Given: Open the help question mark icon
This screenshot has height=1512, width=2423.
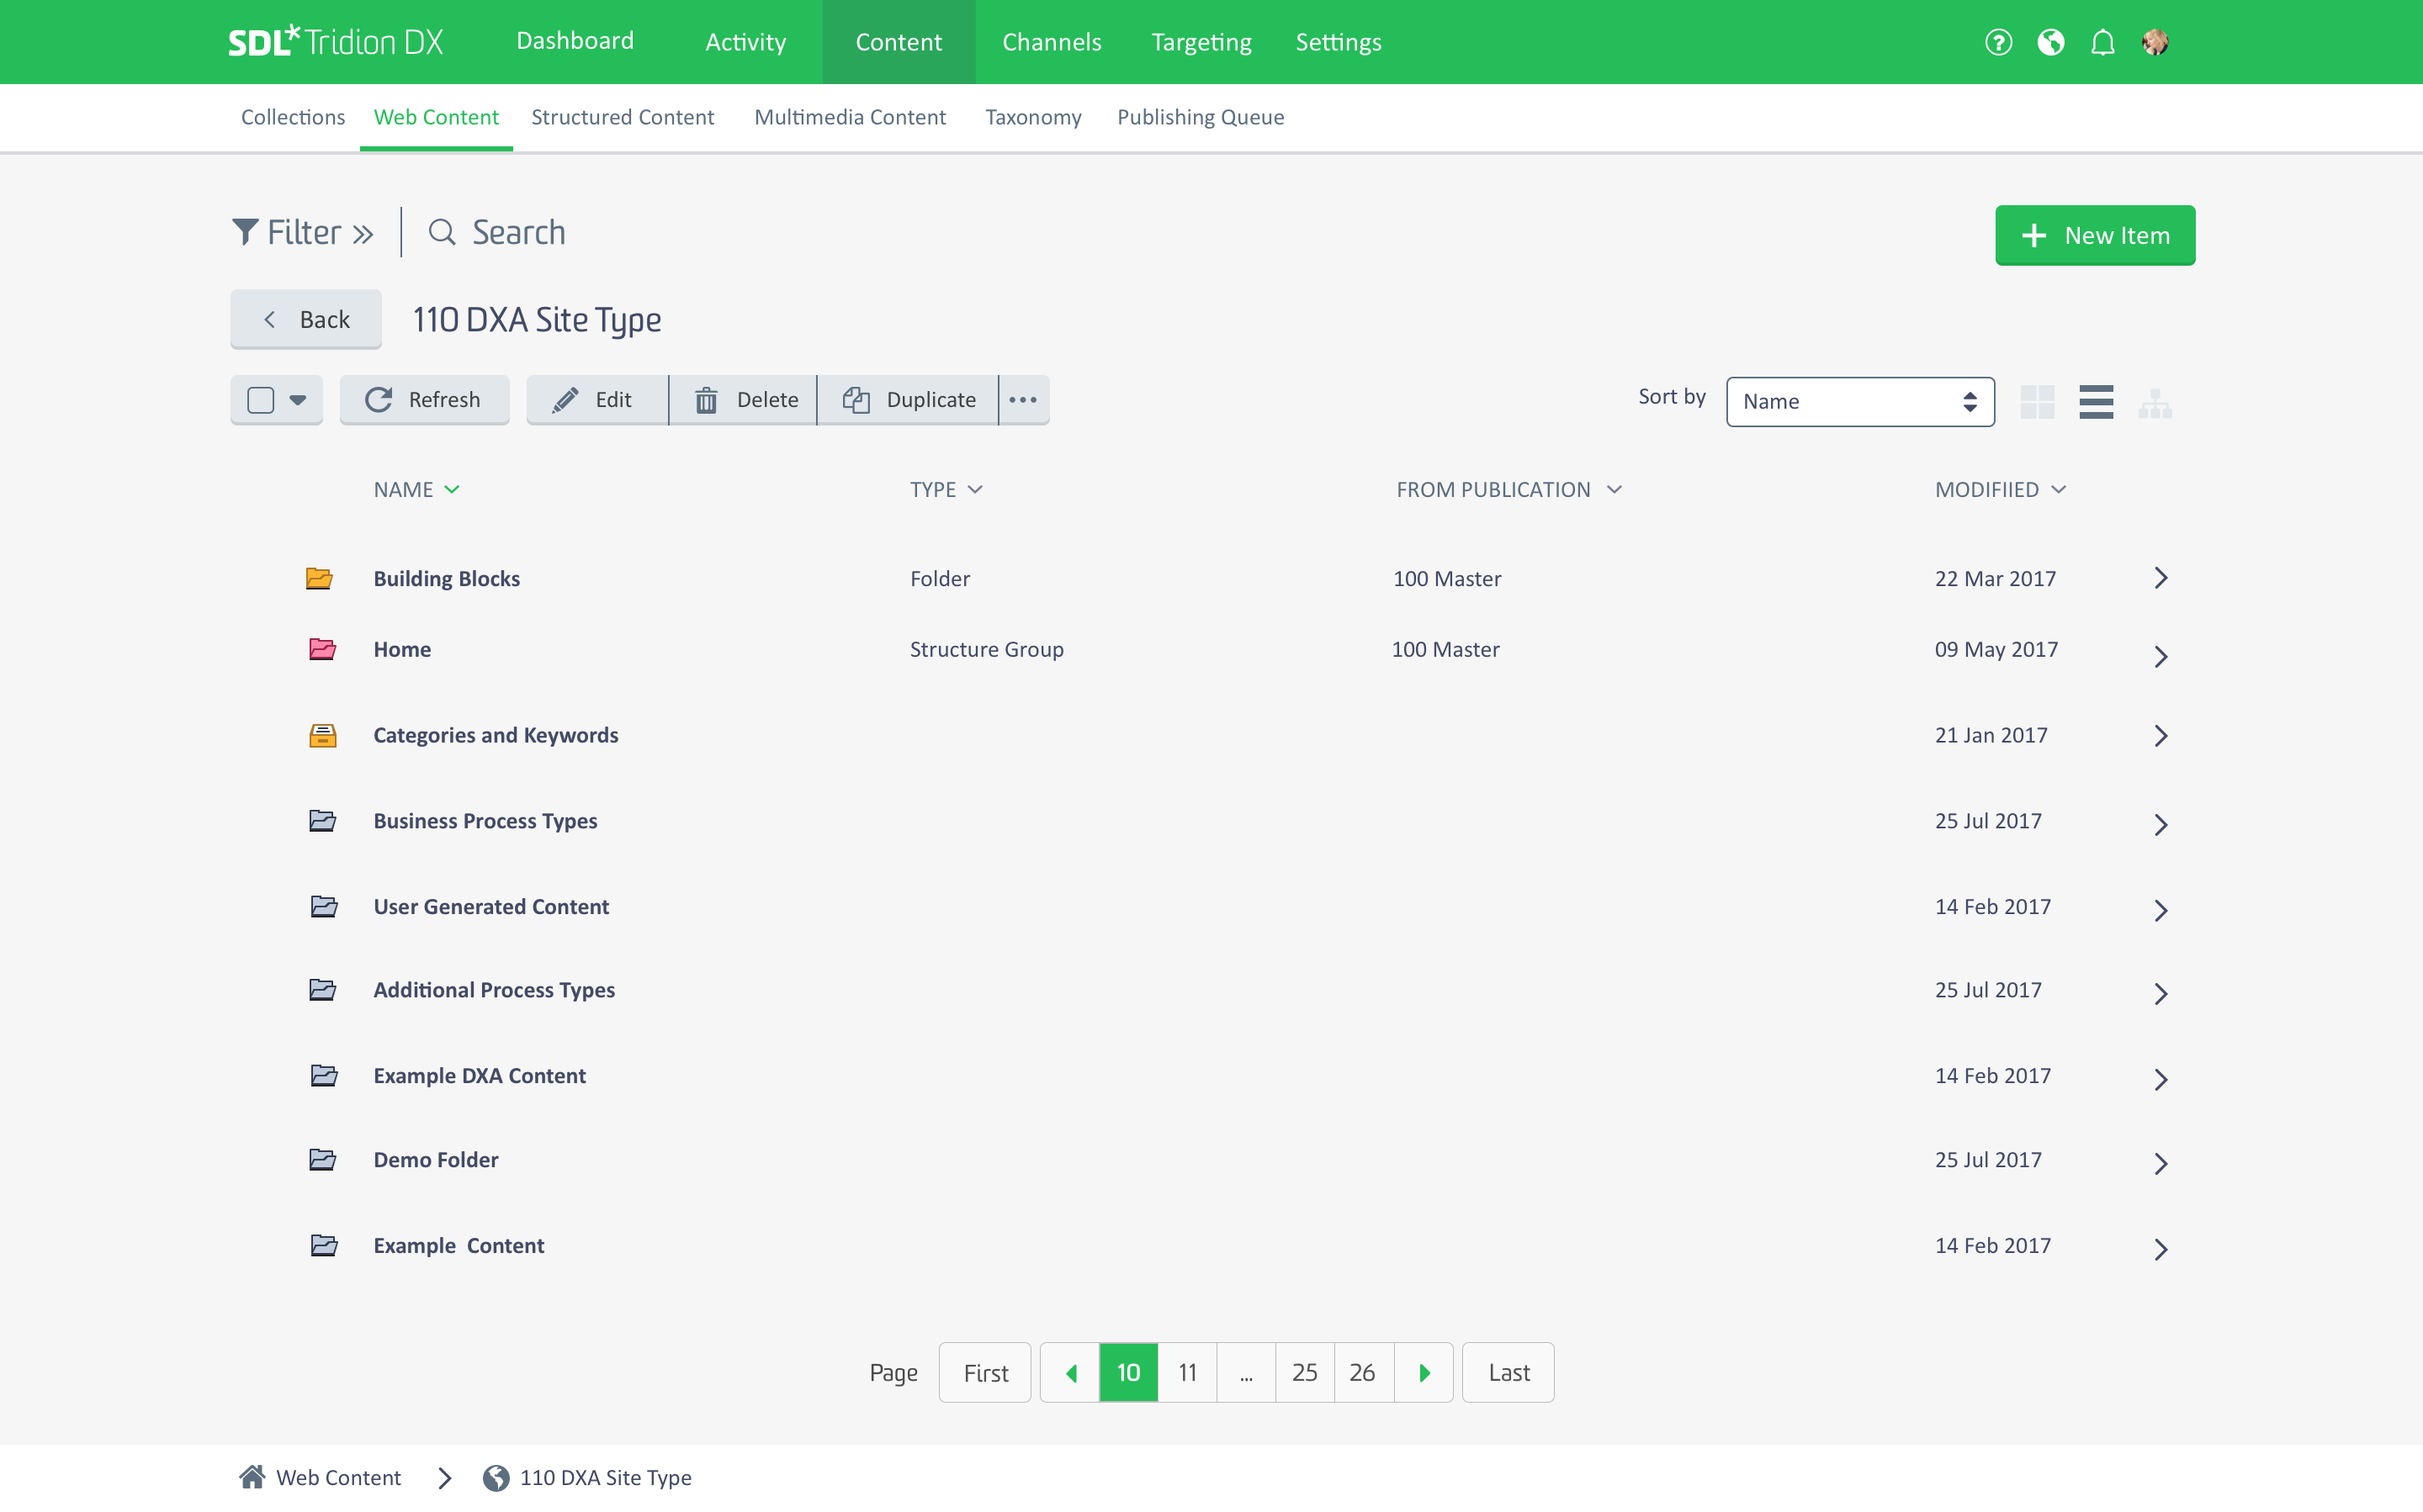Looking at the screenshot, I should point(1998,42).
